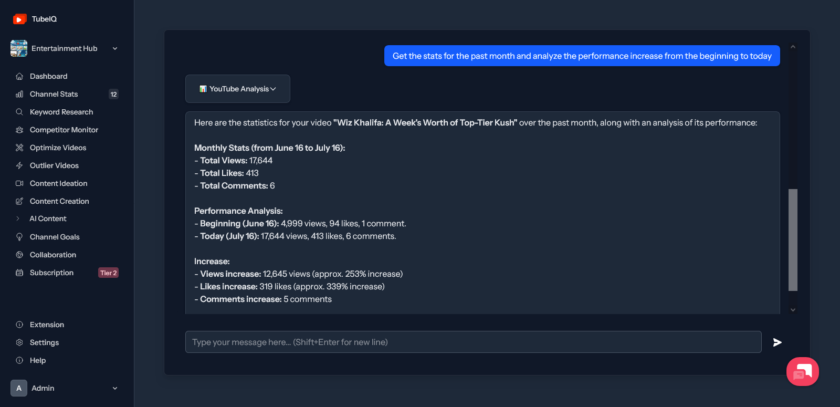Click the "Views increase: 12,645 views" line
Screen dimensions: 840x407
tap(298, 274)
